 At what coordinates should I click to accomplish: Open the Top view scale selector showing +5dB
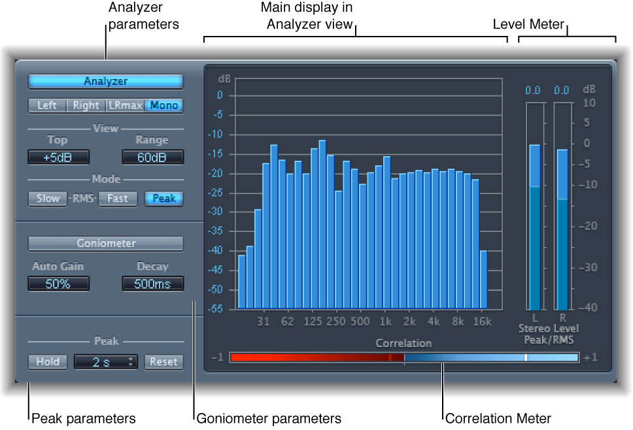[58, 156]
